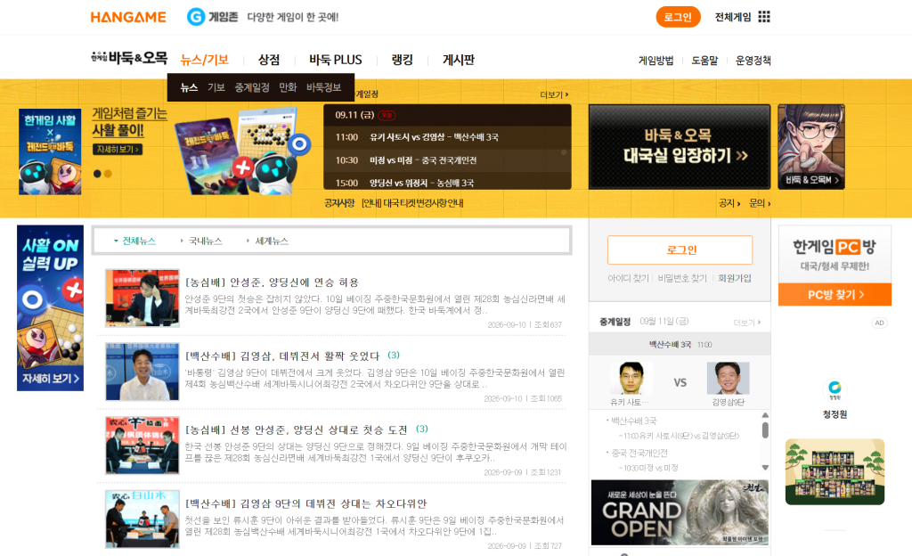The height and width of the screenshot is (556, 912).
Task: Open article 김영삼 9단의 데뷔전 상대는 차오다위안
Action: point(306,503)
